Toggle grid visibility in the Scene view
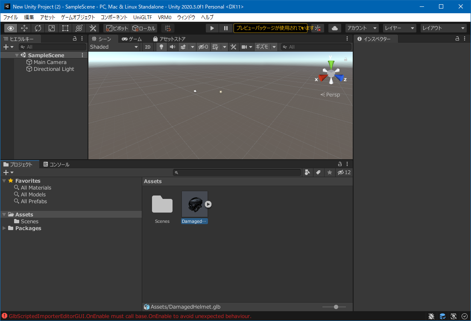This screenshot has height=321, width=471. [x=215, y=47]
